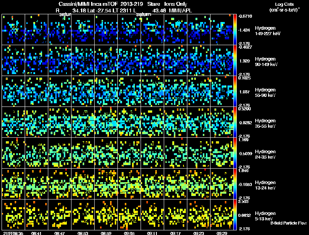This screenshot has width=309, height=235.
Task: Click the 0.8282 color scale value
Action: coord(246,123)
